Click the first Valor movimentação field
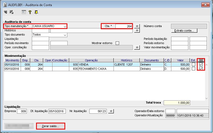 [180, 48]
